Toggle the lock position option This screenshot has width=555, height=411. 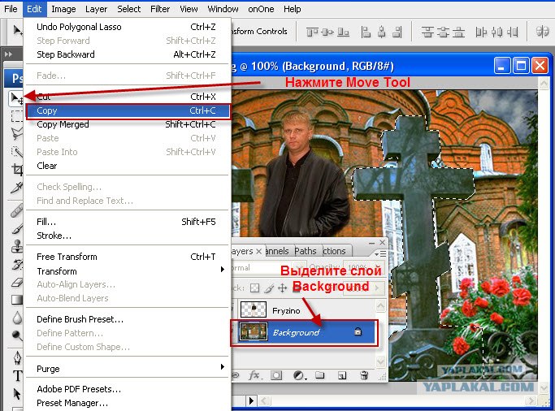click(x=282, y=288)
